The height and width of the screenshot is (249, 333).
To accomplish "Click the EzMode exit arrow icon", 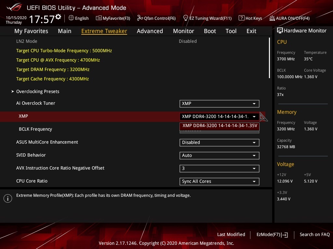I will 285,235.
